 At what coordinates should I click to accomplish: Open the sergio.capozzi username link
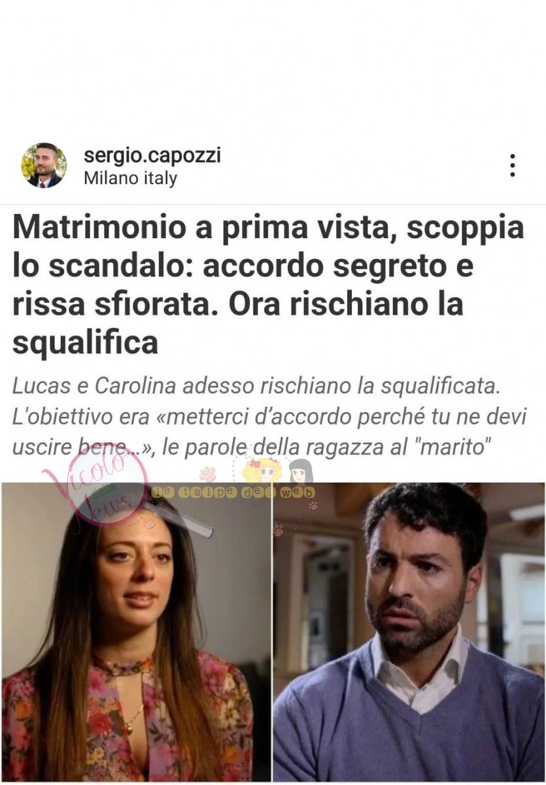point(152,156)
